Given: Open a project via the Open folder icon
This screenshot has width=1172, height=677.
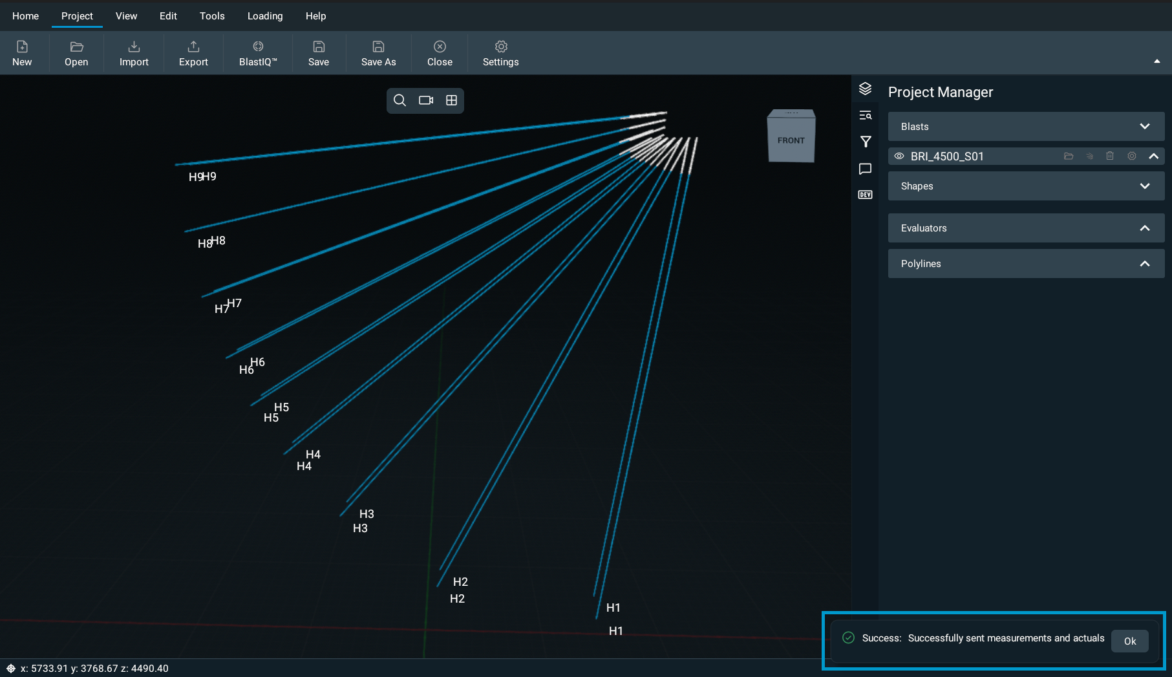Looking at the screenshot, I should pyautogui.click(x=76, y=53).
